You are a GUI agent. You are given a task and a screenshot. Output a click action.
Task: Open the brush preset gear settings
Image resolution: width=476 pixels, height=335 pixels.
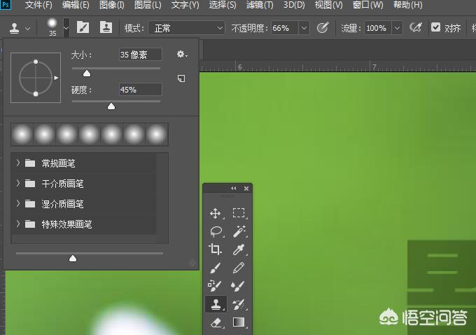coord(182,55)
